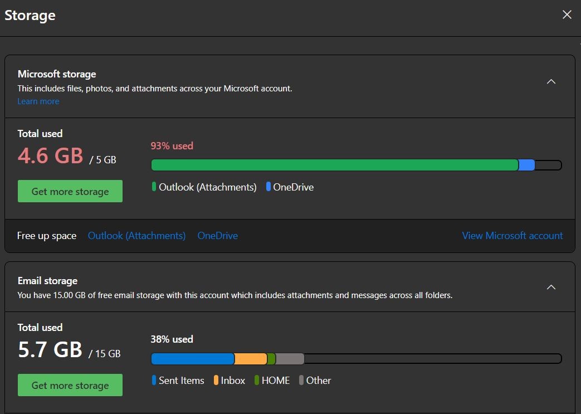Click the / 5 GB capacity text

102,160
